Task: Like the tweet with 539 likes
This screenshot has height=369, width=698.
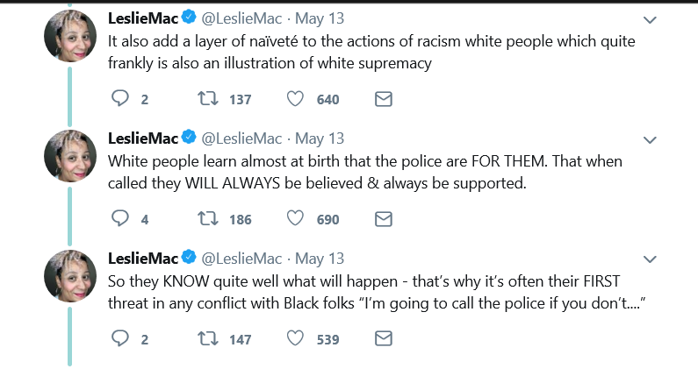Action: coord(296,339)
